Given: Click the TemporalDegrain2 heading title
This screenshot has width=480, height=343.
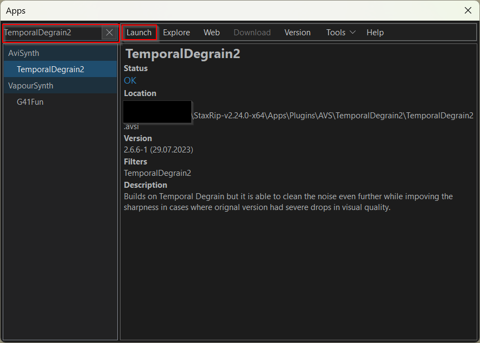Looking at the screenshot, I should pyautogui.click(x=183, y=54).
